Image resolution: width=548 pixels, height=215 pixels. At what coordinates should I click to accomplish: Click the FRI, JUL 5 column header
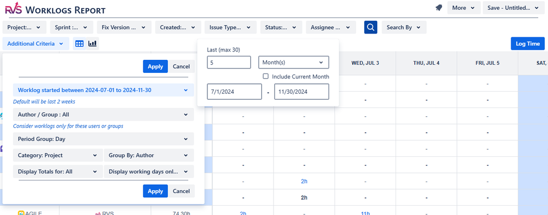click(x=488, y=63)
